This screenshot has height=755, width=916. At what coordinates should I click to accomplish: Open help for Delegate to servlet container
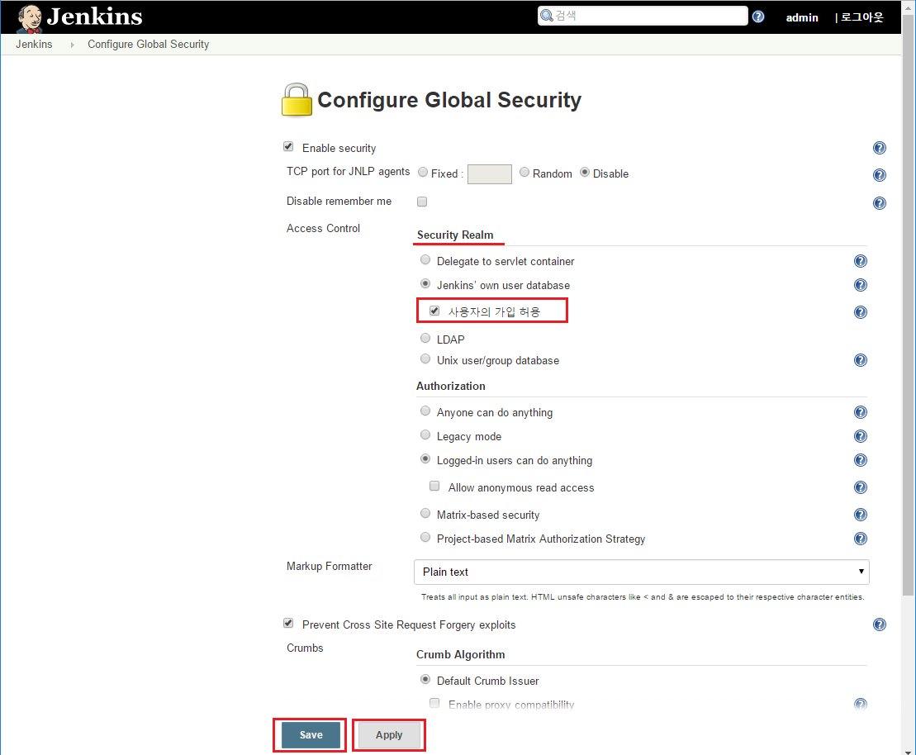(x=860, y=261)
